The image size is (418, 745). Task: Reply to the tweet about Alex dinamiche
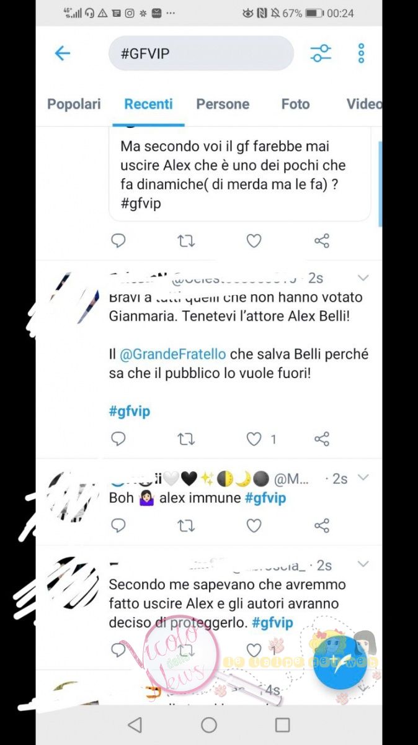pyautogui.click(x=118, y=240)
